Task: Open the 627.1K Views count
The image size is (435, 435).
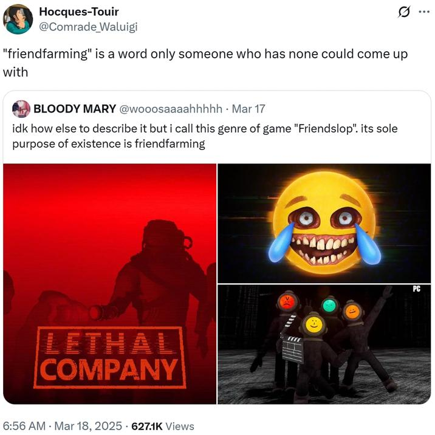Action: [x=163, y=426]
